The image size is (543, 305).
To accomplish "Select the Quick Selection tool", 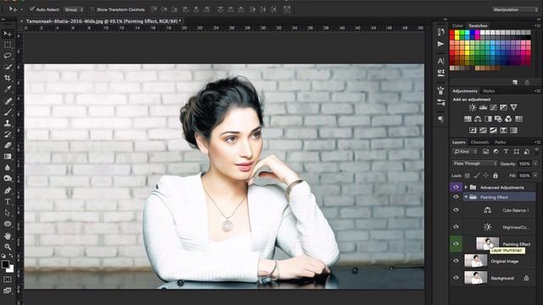I will coord(8,67).
